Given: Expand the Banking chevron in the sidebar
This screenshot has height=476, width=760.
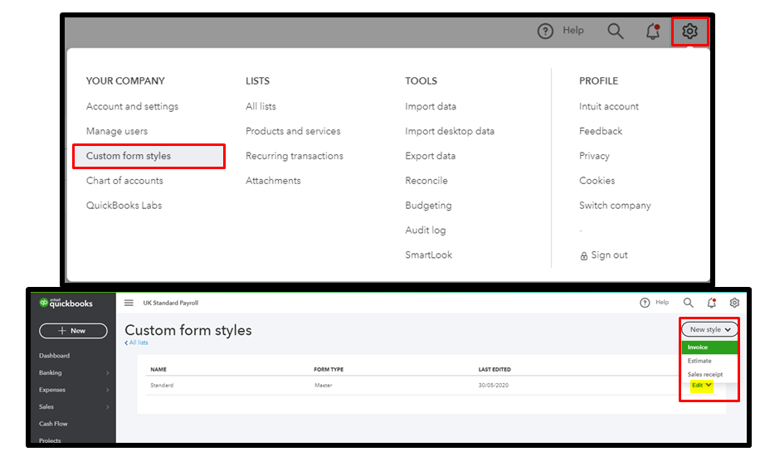Looking at the screenshot, I should (x=108, y=373).
